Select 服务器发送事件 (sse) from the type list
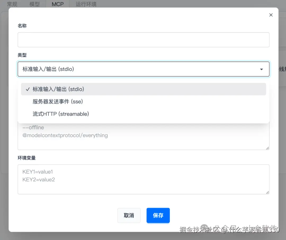286x240 pixels. click(x=58, y=102)
